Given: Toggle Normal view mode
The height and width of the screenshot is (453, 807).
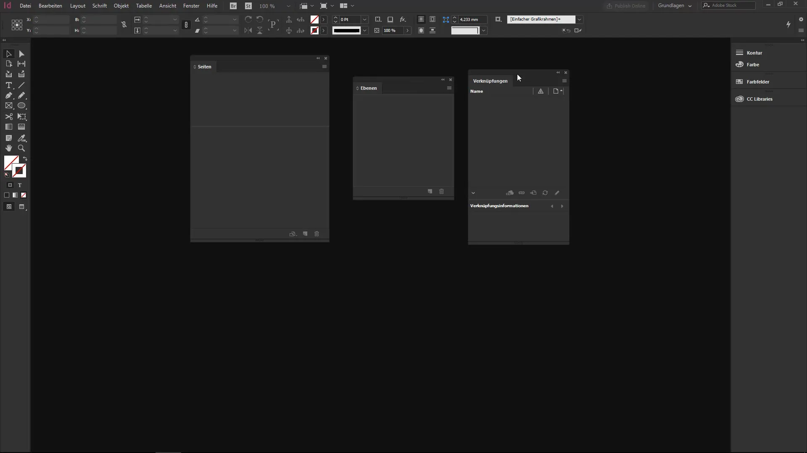Looking at the screenshot, I should point(9,207).
